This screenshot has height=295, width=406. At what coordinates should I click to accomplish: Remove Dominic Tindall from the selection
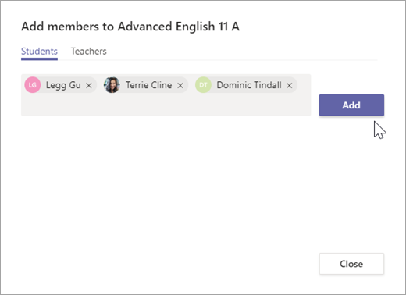[289, 85]
